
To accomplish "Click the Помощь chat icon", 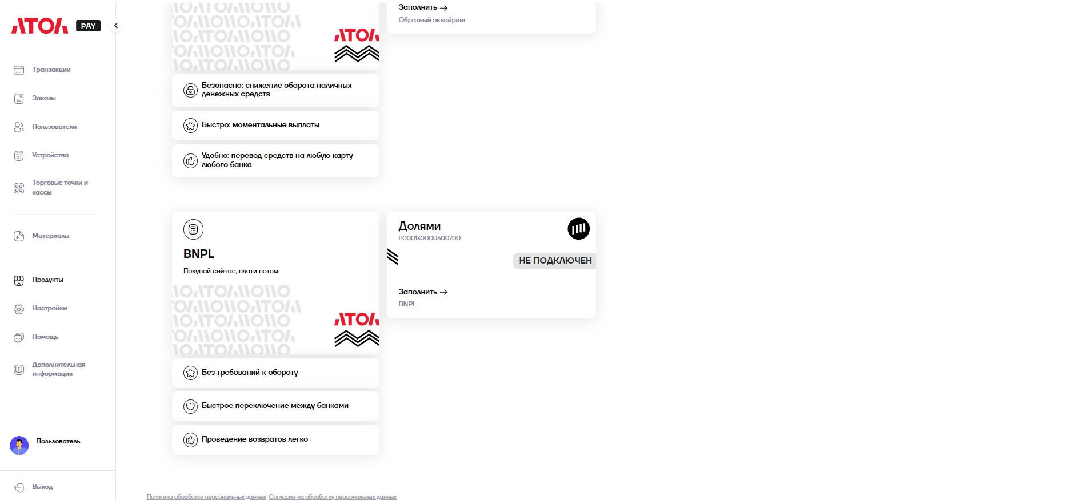I will [19, 337].
